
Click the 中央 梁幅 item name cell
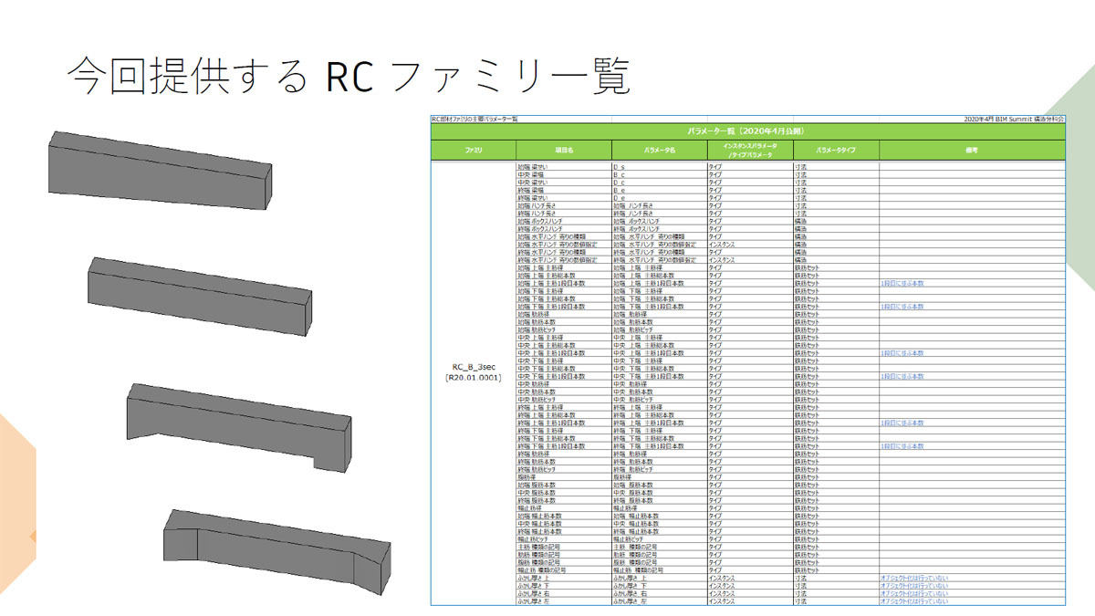click(563, 175)
